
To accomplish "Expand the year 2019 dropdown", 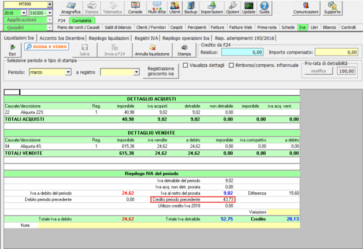I will coord(23,12).
